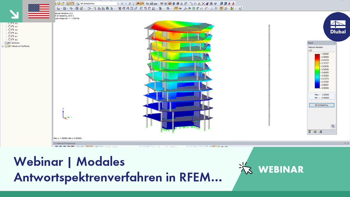Select the φY rotation radio button
This screenshot has width=350, height=197.
pyautogui.click(x=10, y=36)
